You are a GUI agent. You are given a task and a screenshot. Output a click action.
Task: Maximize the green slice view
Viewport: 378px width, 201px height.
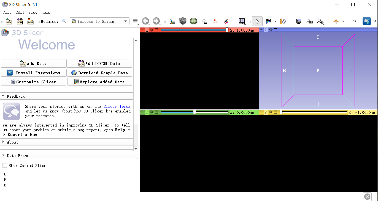(x=156, y=112)
